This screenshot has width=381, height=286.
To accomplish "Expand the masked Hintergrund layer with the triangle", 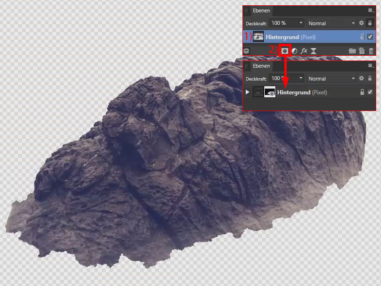I will coord(247,92).
